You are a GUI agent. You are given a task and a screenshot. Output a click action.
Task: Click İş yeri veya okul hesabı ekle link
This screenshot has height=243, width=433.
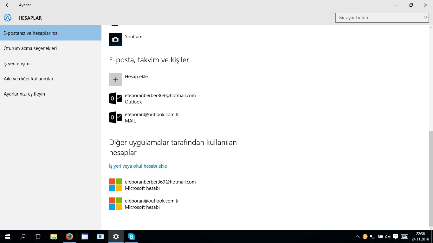138,166
